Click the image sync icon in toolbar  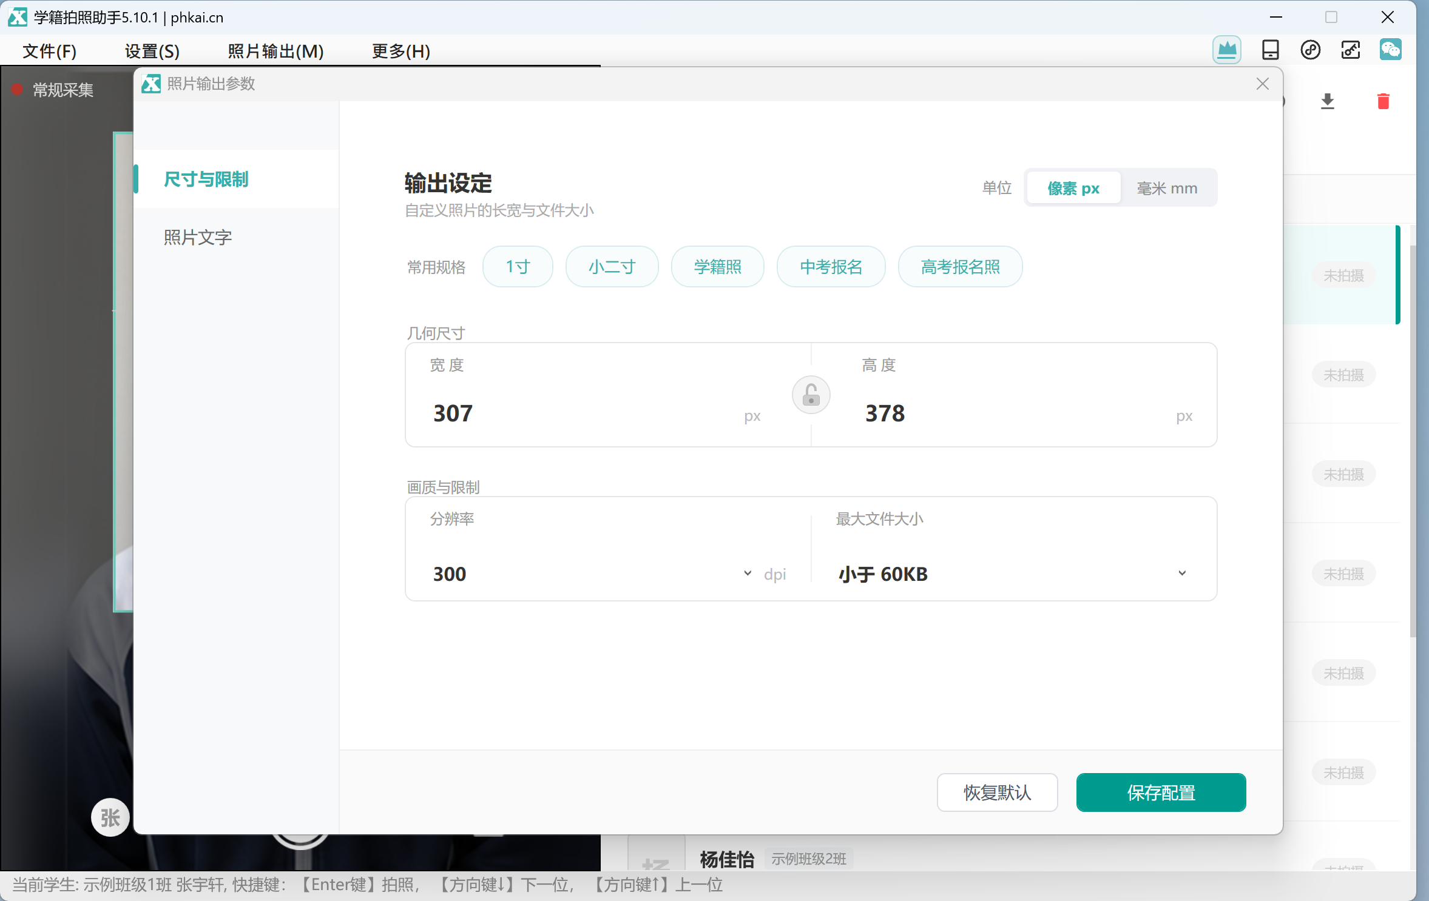pyautogui.click(x=1350, y=50)
